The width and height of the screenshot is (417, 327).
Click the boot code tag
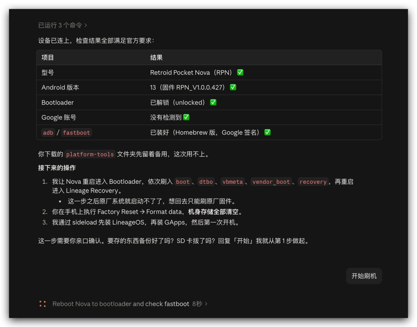(183, 182)
